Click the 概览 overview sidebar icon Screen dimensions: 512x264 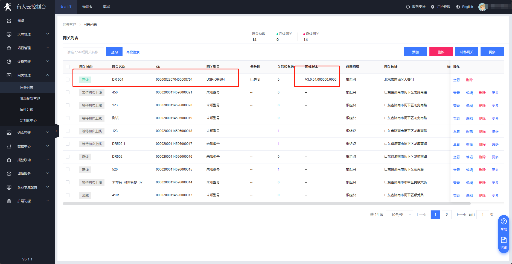pyautogui.click(x=9, y=21)
